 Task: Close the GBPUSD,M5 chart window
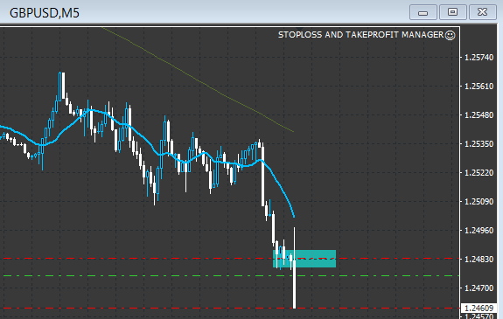coord(483,12)
